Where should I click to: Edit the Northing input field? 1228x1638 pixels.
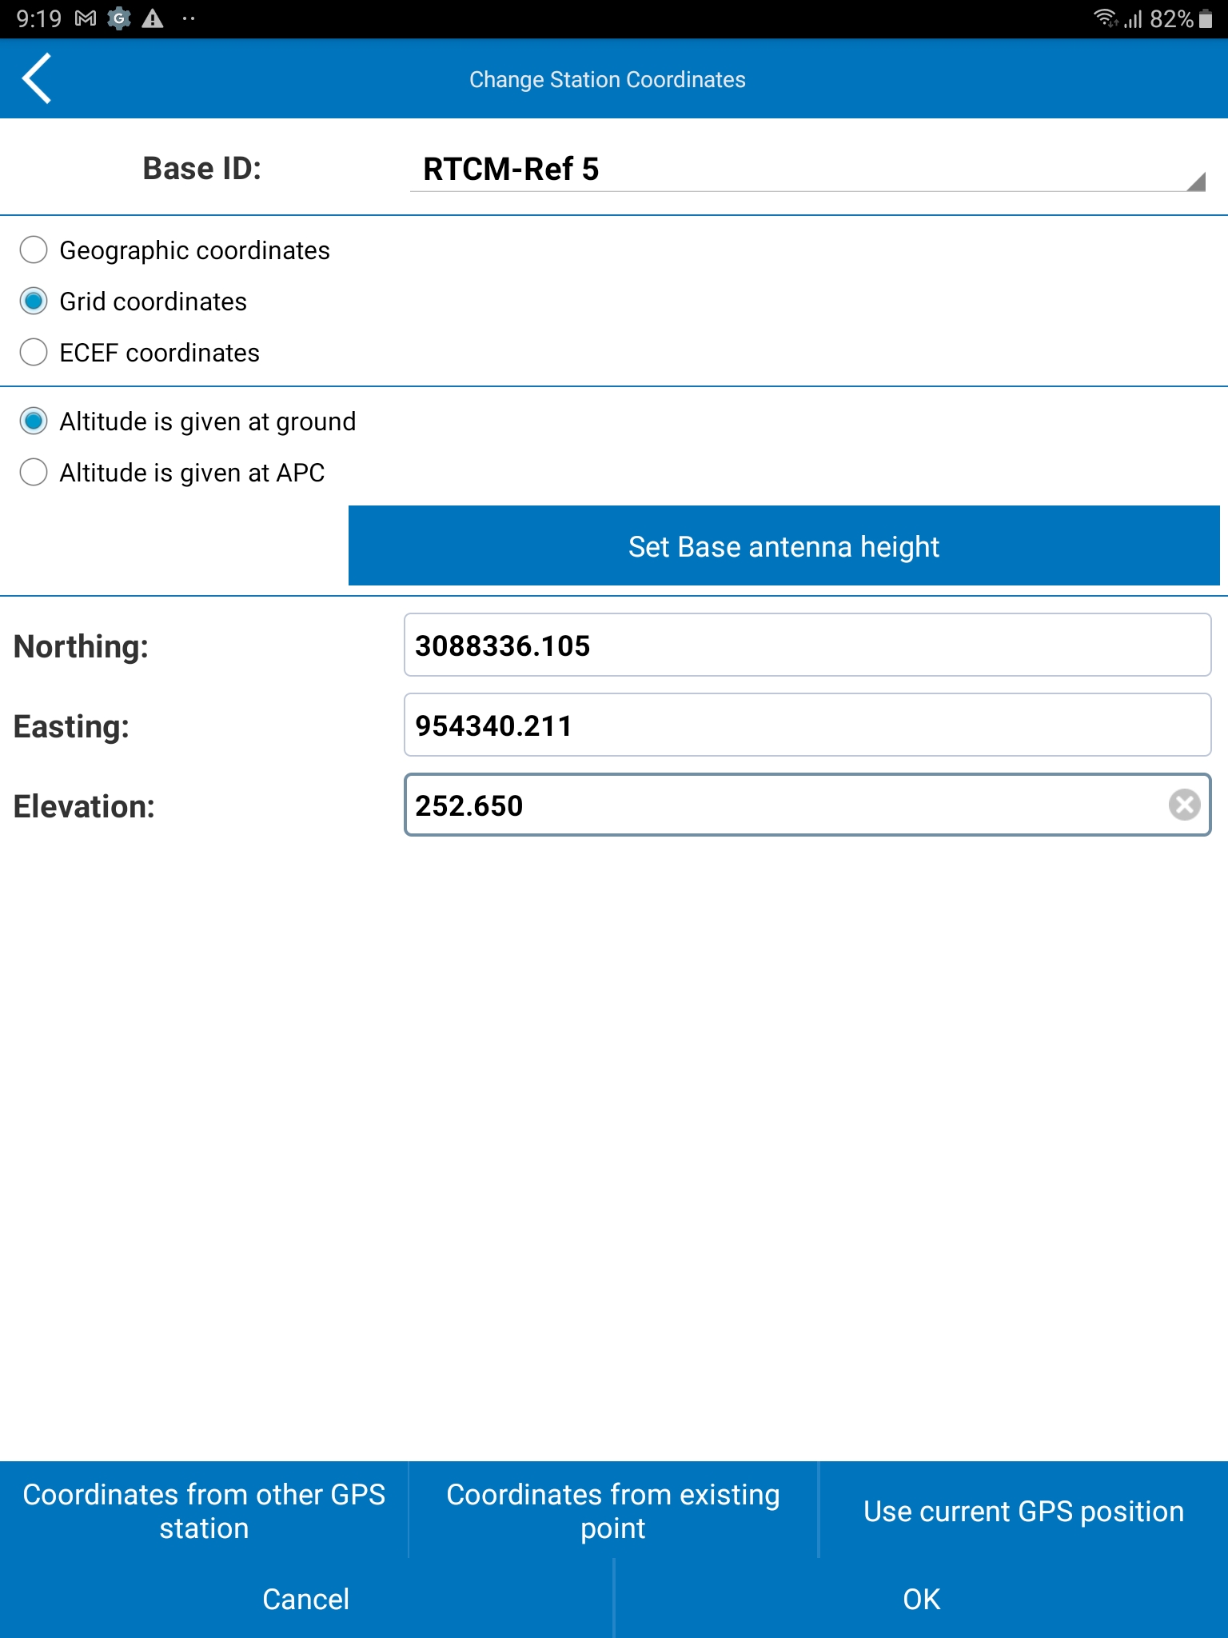[807, 645]
